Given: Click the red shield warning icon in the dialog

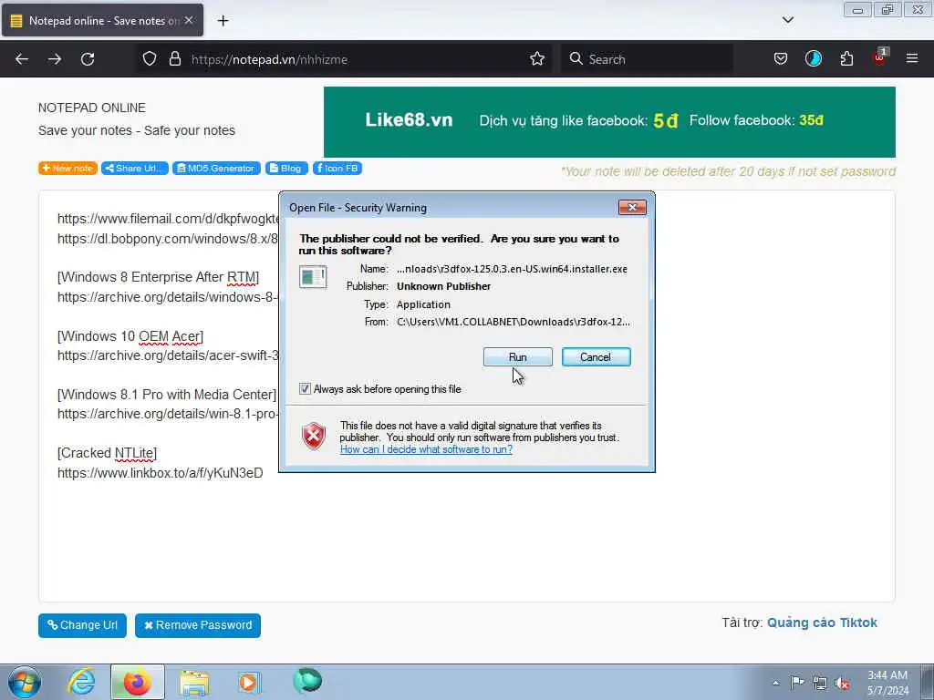Looking at the screenshot, I should click(x=314, y=436).
